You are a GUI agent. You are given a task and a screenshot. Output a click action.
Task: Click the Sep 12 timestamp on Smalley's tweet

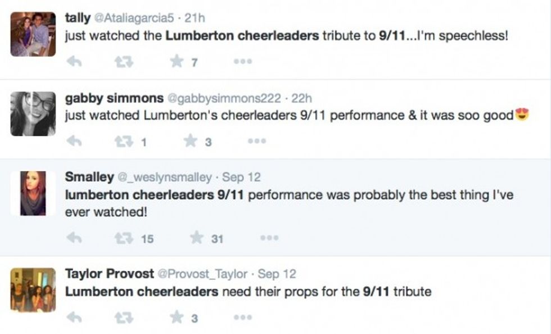[x=241, y=177]
